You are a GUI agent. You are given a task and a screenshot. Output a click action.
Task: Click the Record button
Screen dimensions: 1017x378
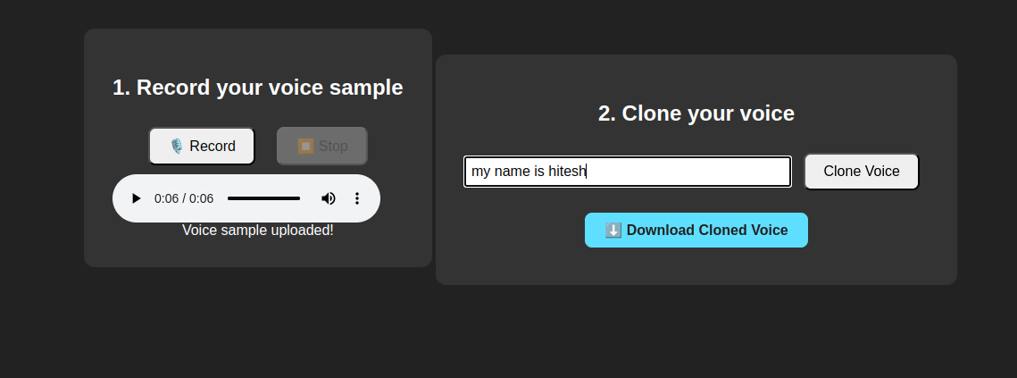coord(202,147)
